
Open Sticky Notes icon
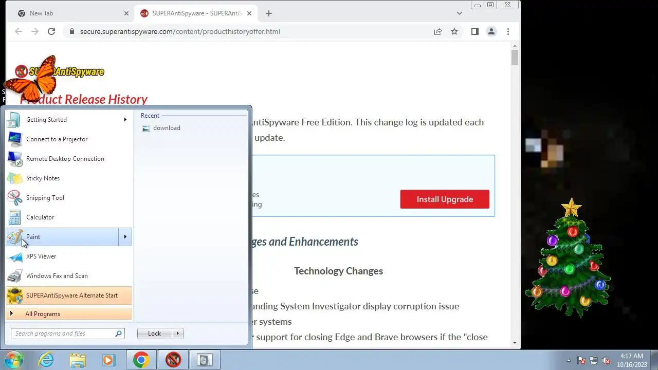pos(14,178)
